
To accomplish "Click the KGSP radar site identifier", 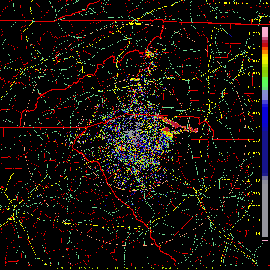I will [x=167, y=268].
